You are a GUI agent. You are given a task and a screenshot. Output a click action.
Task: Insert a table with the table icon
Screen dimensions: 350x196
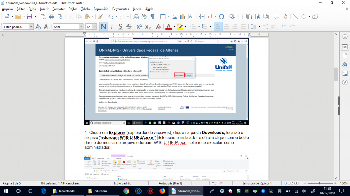click(163, 17)
